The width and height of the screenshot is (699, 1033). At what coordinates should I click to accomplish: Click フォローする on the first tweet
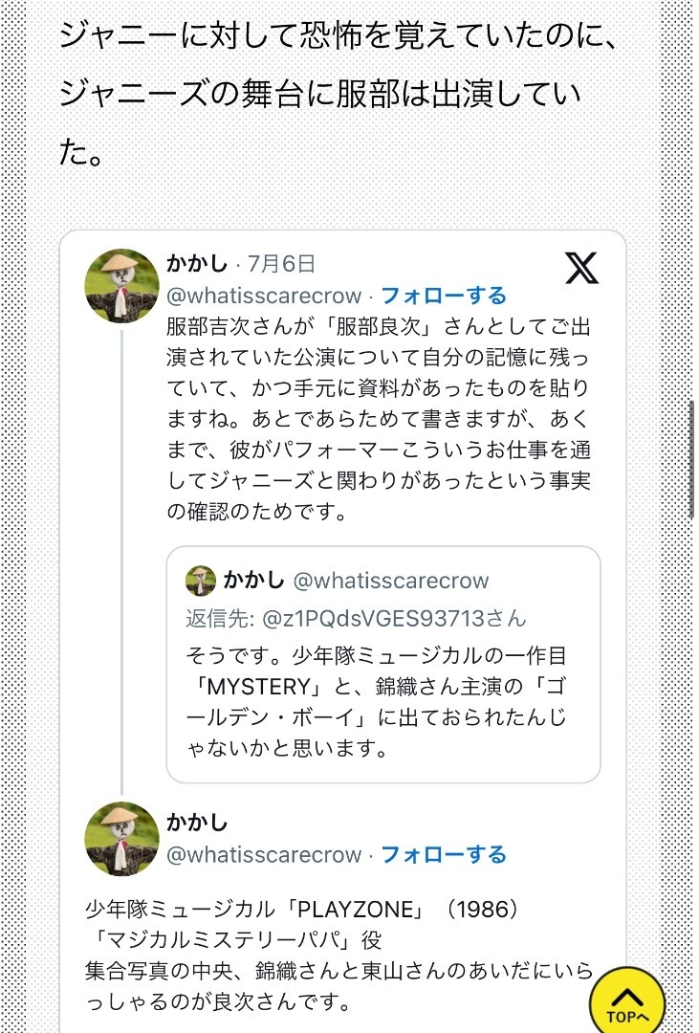[444, 296]
